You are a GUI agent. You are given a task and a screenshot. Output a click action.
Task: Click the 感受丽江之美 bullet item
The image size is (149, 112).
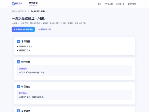pyautogui.click(x=25, y=51)
